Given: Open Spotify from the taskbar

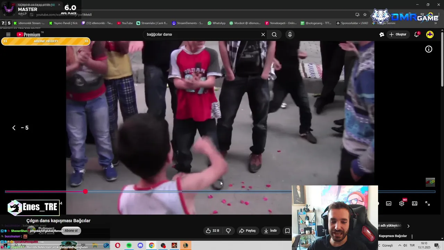Looking at the screenshot, I should (x=129, y=245).
